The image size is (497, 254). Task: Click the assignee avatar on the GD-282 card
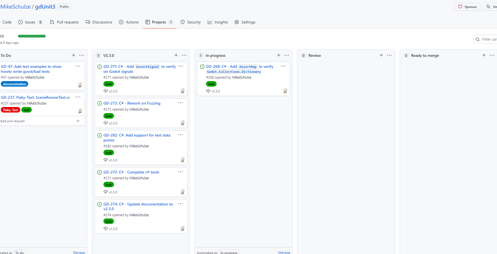[183, 160]
